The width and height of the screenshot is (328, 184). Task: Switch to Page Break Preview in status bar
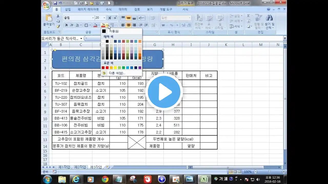[240, 172]
